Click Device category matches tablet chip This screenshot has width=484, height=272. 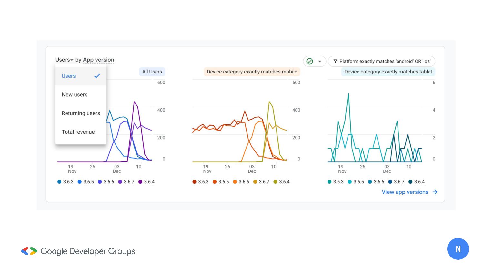click(388, 72)
